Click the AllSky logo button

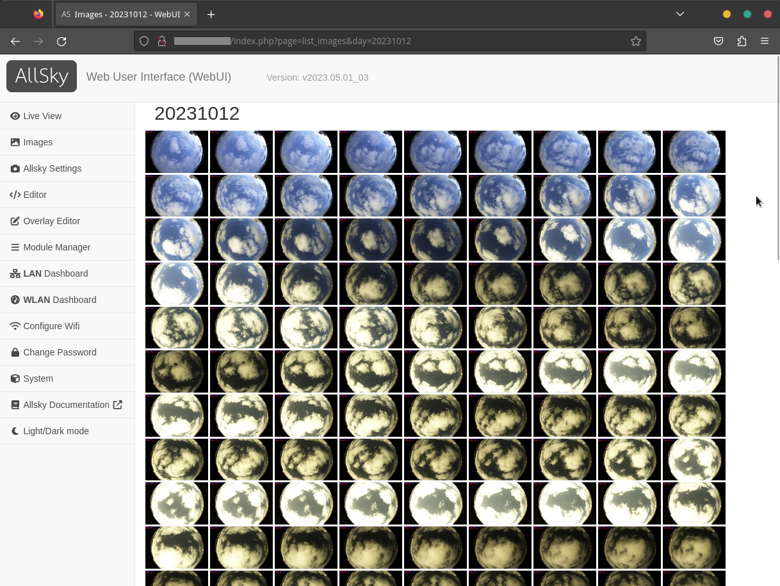[42, 76]
